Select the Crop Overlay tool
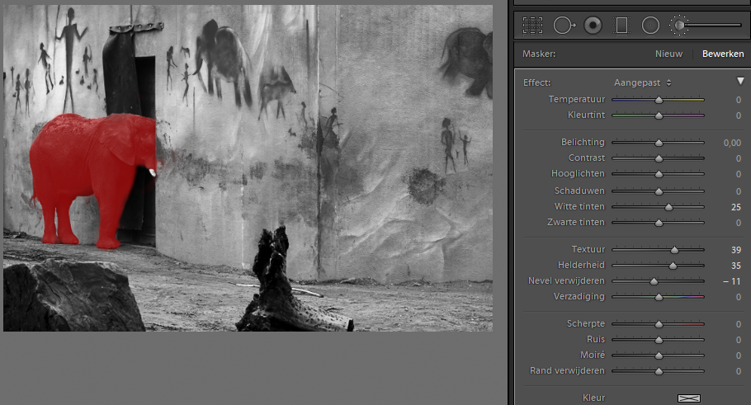The width and height of the screenshot is (751, 405). pyautogui.click(x=532, y=26)
